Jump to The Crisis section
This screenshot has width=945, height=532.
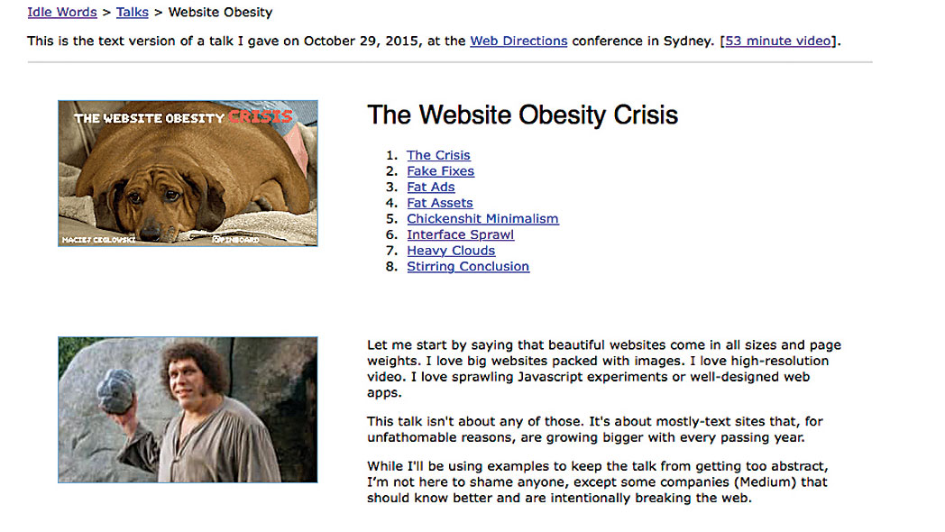438,155
